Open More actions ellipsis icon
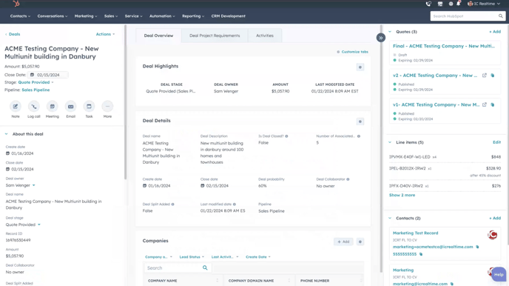 point(107,106)
